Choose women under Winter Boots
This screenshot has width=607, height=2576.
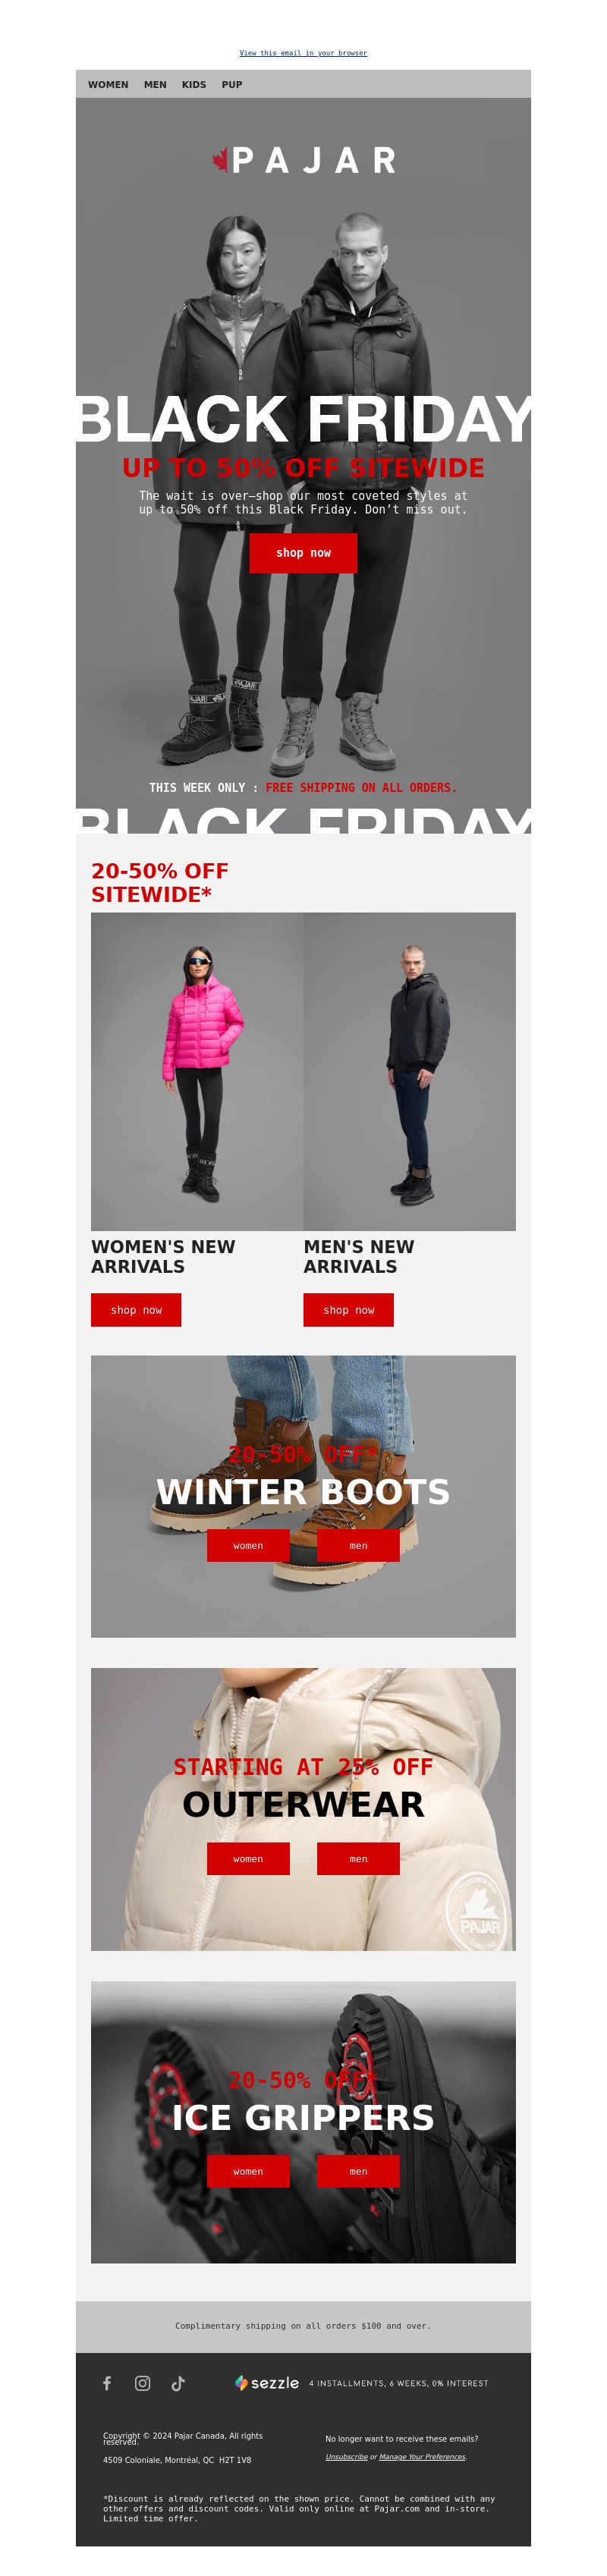[248, 1545]
